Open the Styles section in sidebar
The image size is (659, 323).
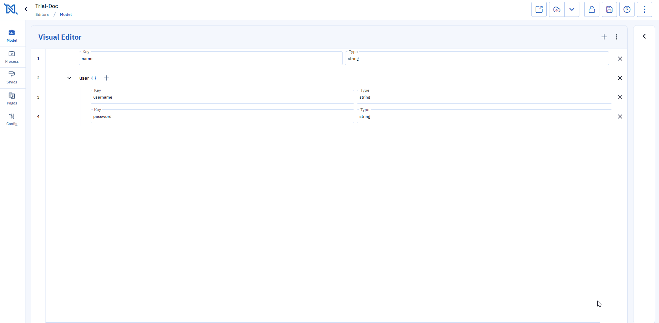coord(12,78)
